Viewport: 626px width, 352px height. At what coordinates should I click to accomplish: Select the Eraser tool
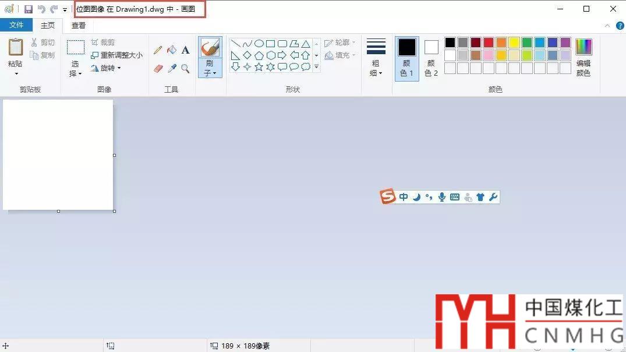(x=158, y=69)
